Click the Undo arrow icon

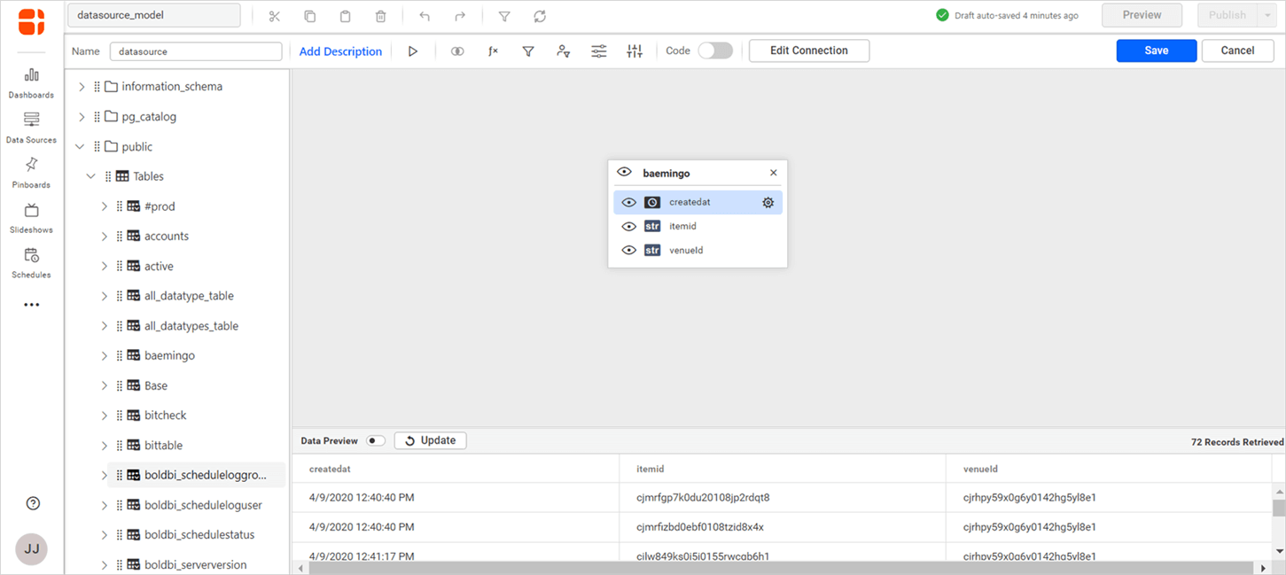425,16
